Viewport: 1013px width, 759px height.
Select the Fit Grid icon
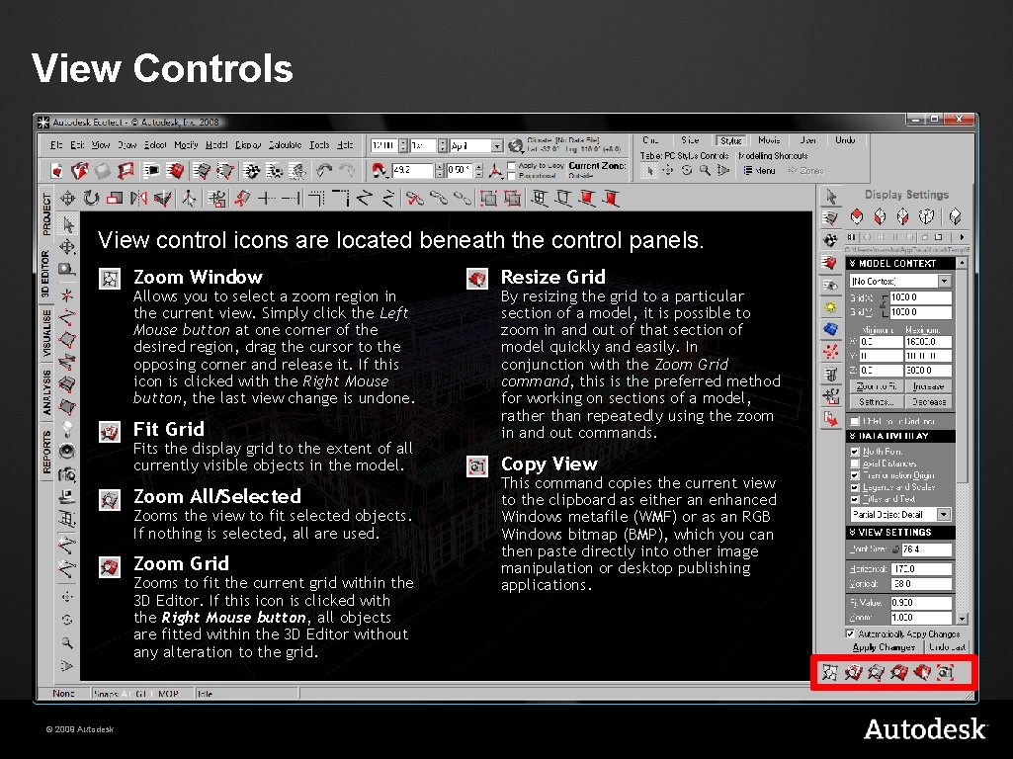tap(853, 672)
